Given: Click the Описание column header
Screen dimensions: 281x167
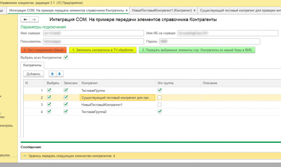Looking at the screenshot, I should [x=241, y=83].
